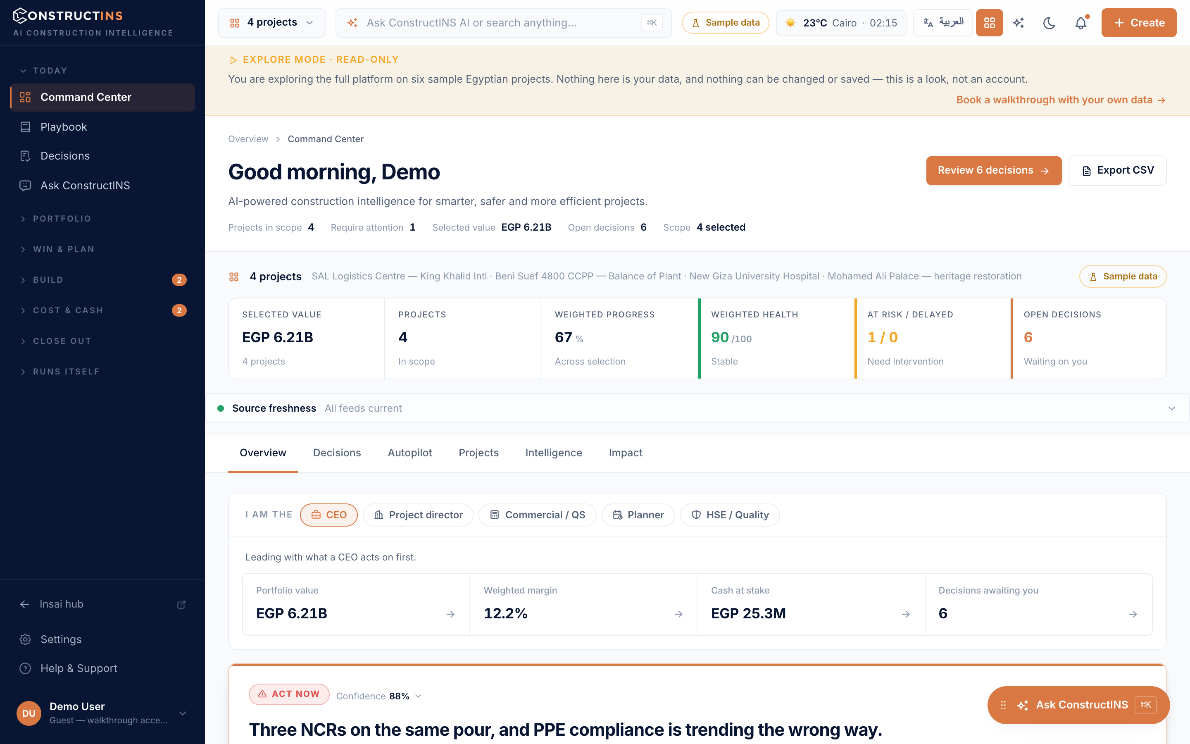The height and width of the screenshot is (744, 1190).
Task: Click the AI sparkle icon in top bar
Action: pyautogui.click(x=1019, y=23)
